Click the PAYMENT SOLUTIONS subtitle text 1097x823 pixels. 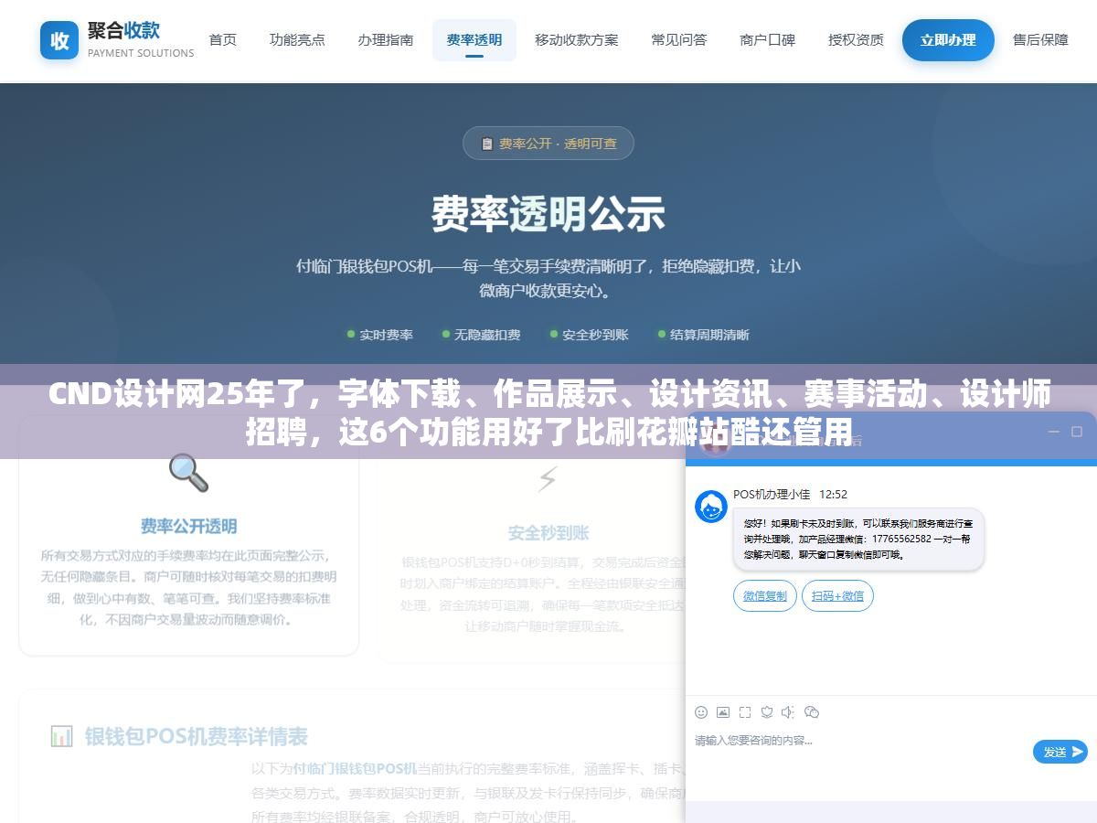pyautogui.click(x=141, y=53)
